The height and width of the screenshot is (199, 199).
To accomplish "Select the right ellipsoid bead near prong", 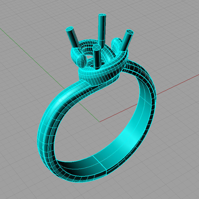I will point(117,45).
